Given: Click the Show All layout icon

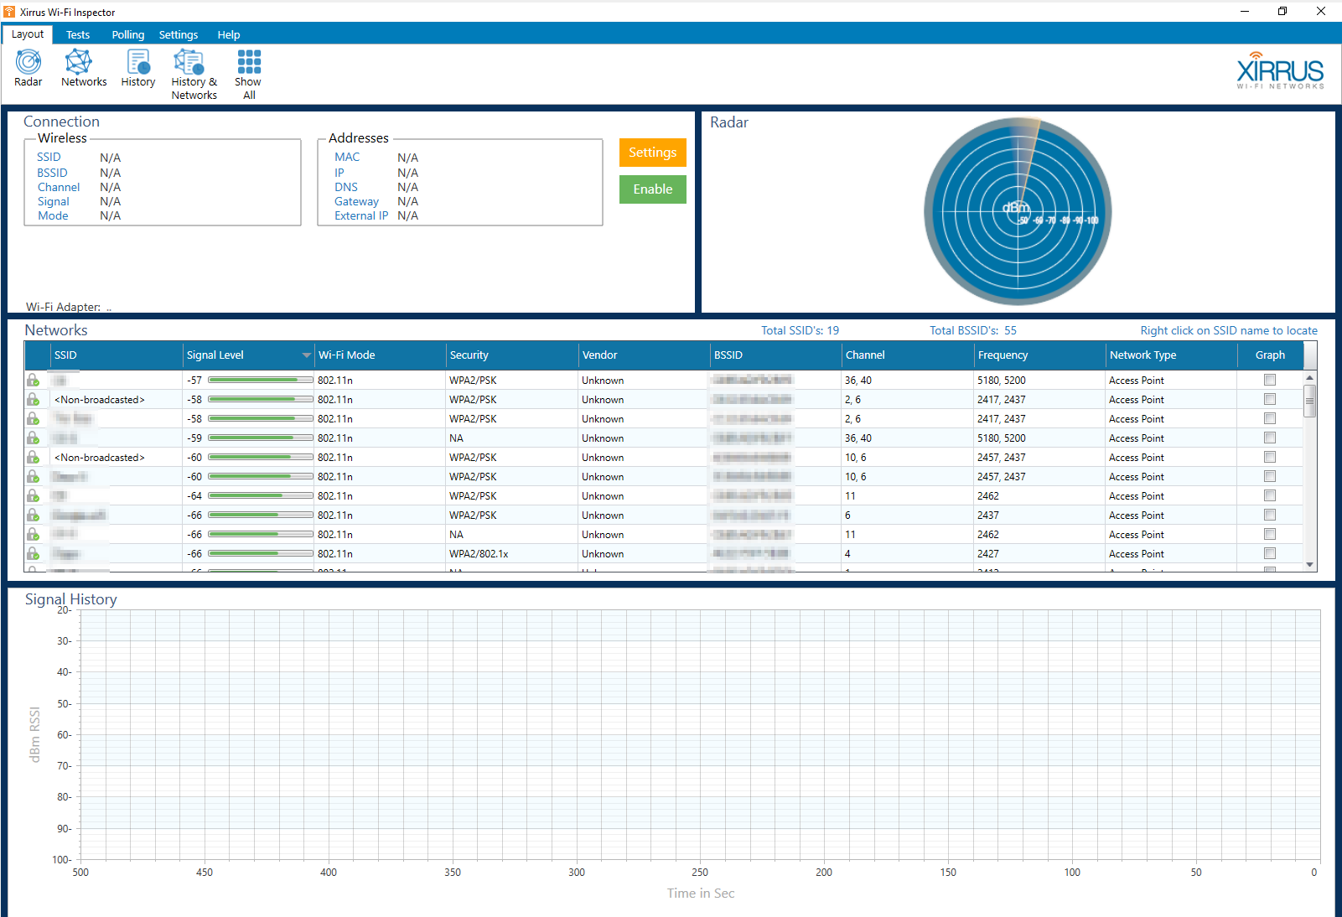Looking at the screenshot, I should tap(248, 74).
